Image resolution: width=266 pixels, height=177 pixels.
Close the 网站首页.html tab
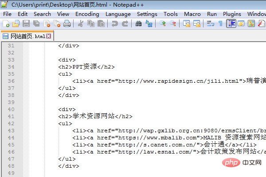49,36
